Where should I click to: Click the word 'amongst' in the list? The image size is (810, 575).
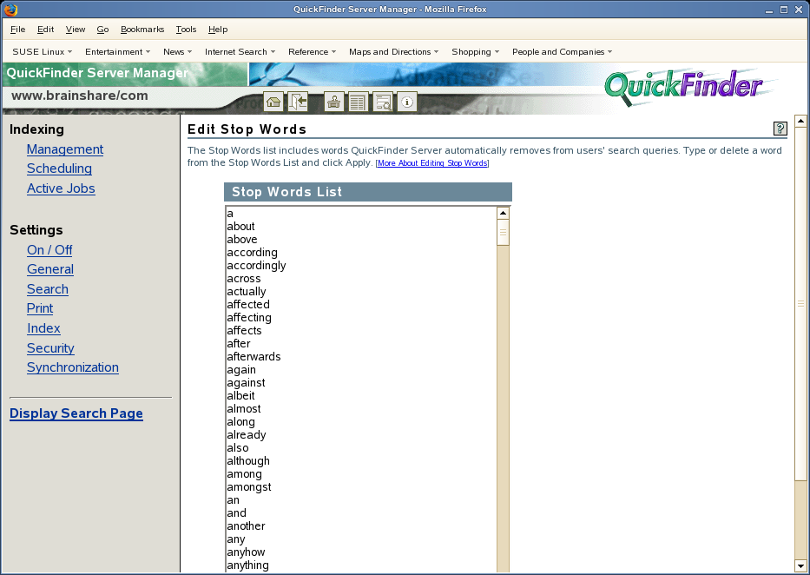(x=249, y=487)
